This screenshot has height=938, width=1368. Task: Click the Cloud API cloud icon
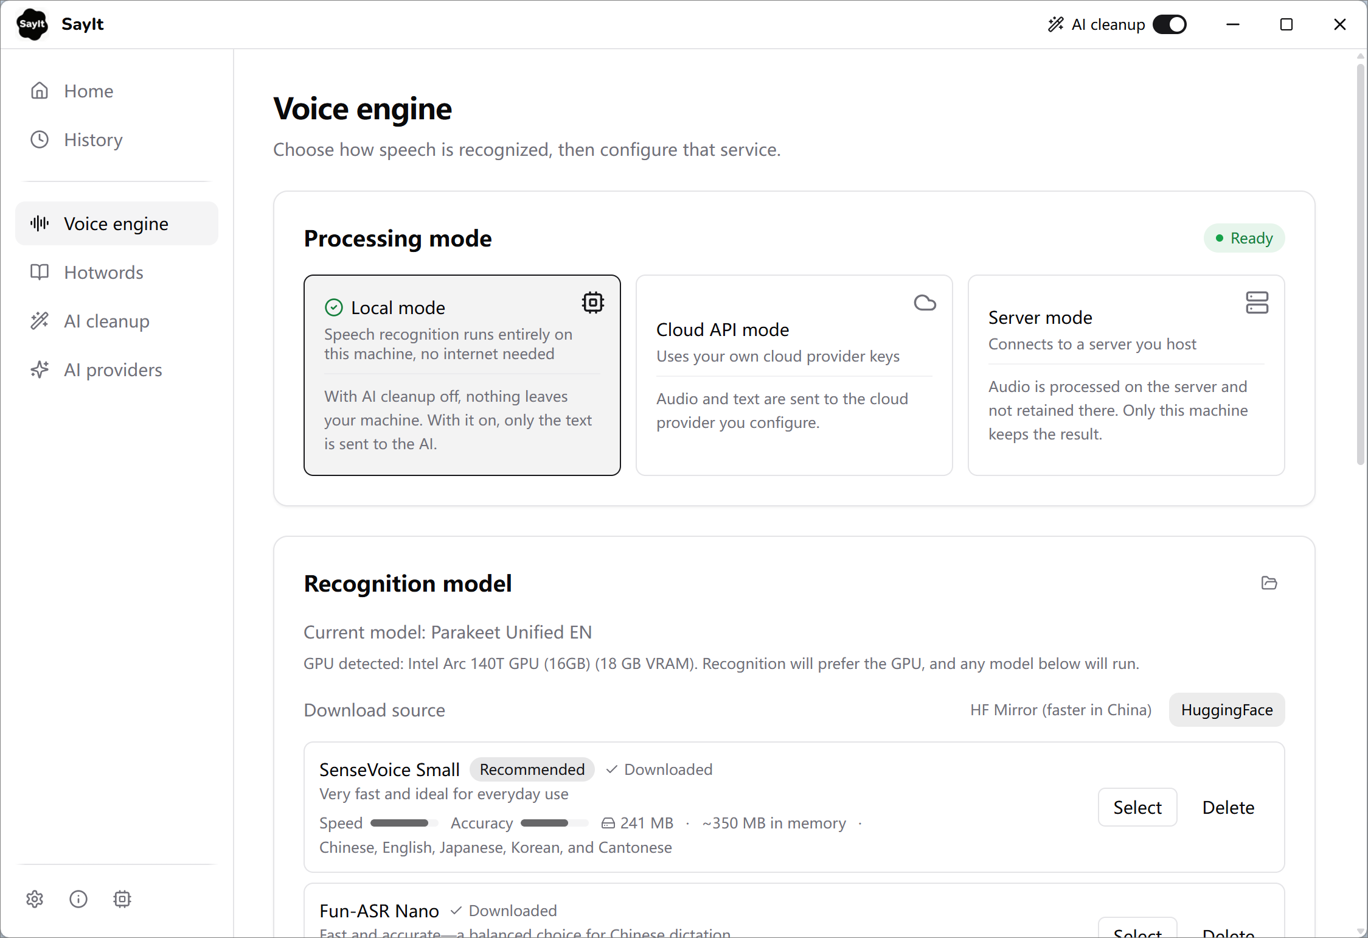[925, 303]
